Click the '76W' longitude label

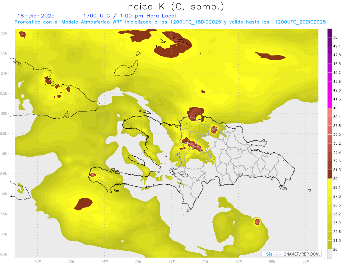coord(38,261)
